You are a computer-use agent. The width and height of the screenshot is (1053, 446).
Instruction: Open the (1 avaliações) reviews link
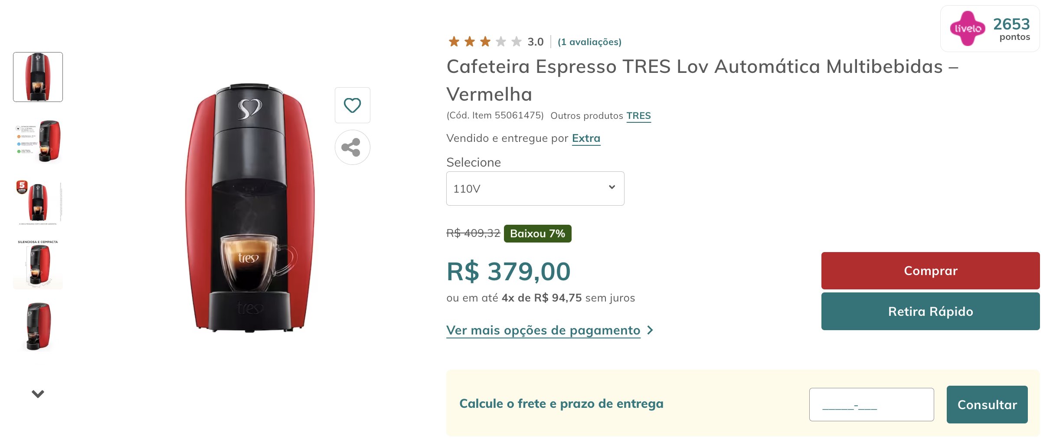589,42
